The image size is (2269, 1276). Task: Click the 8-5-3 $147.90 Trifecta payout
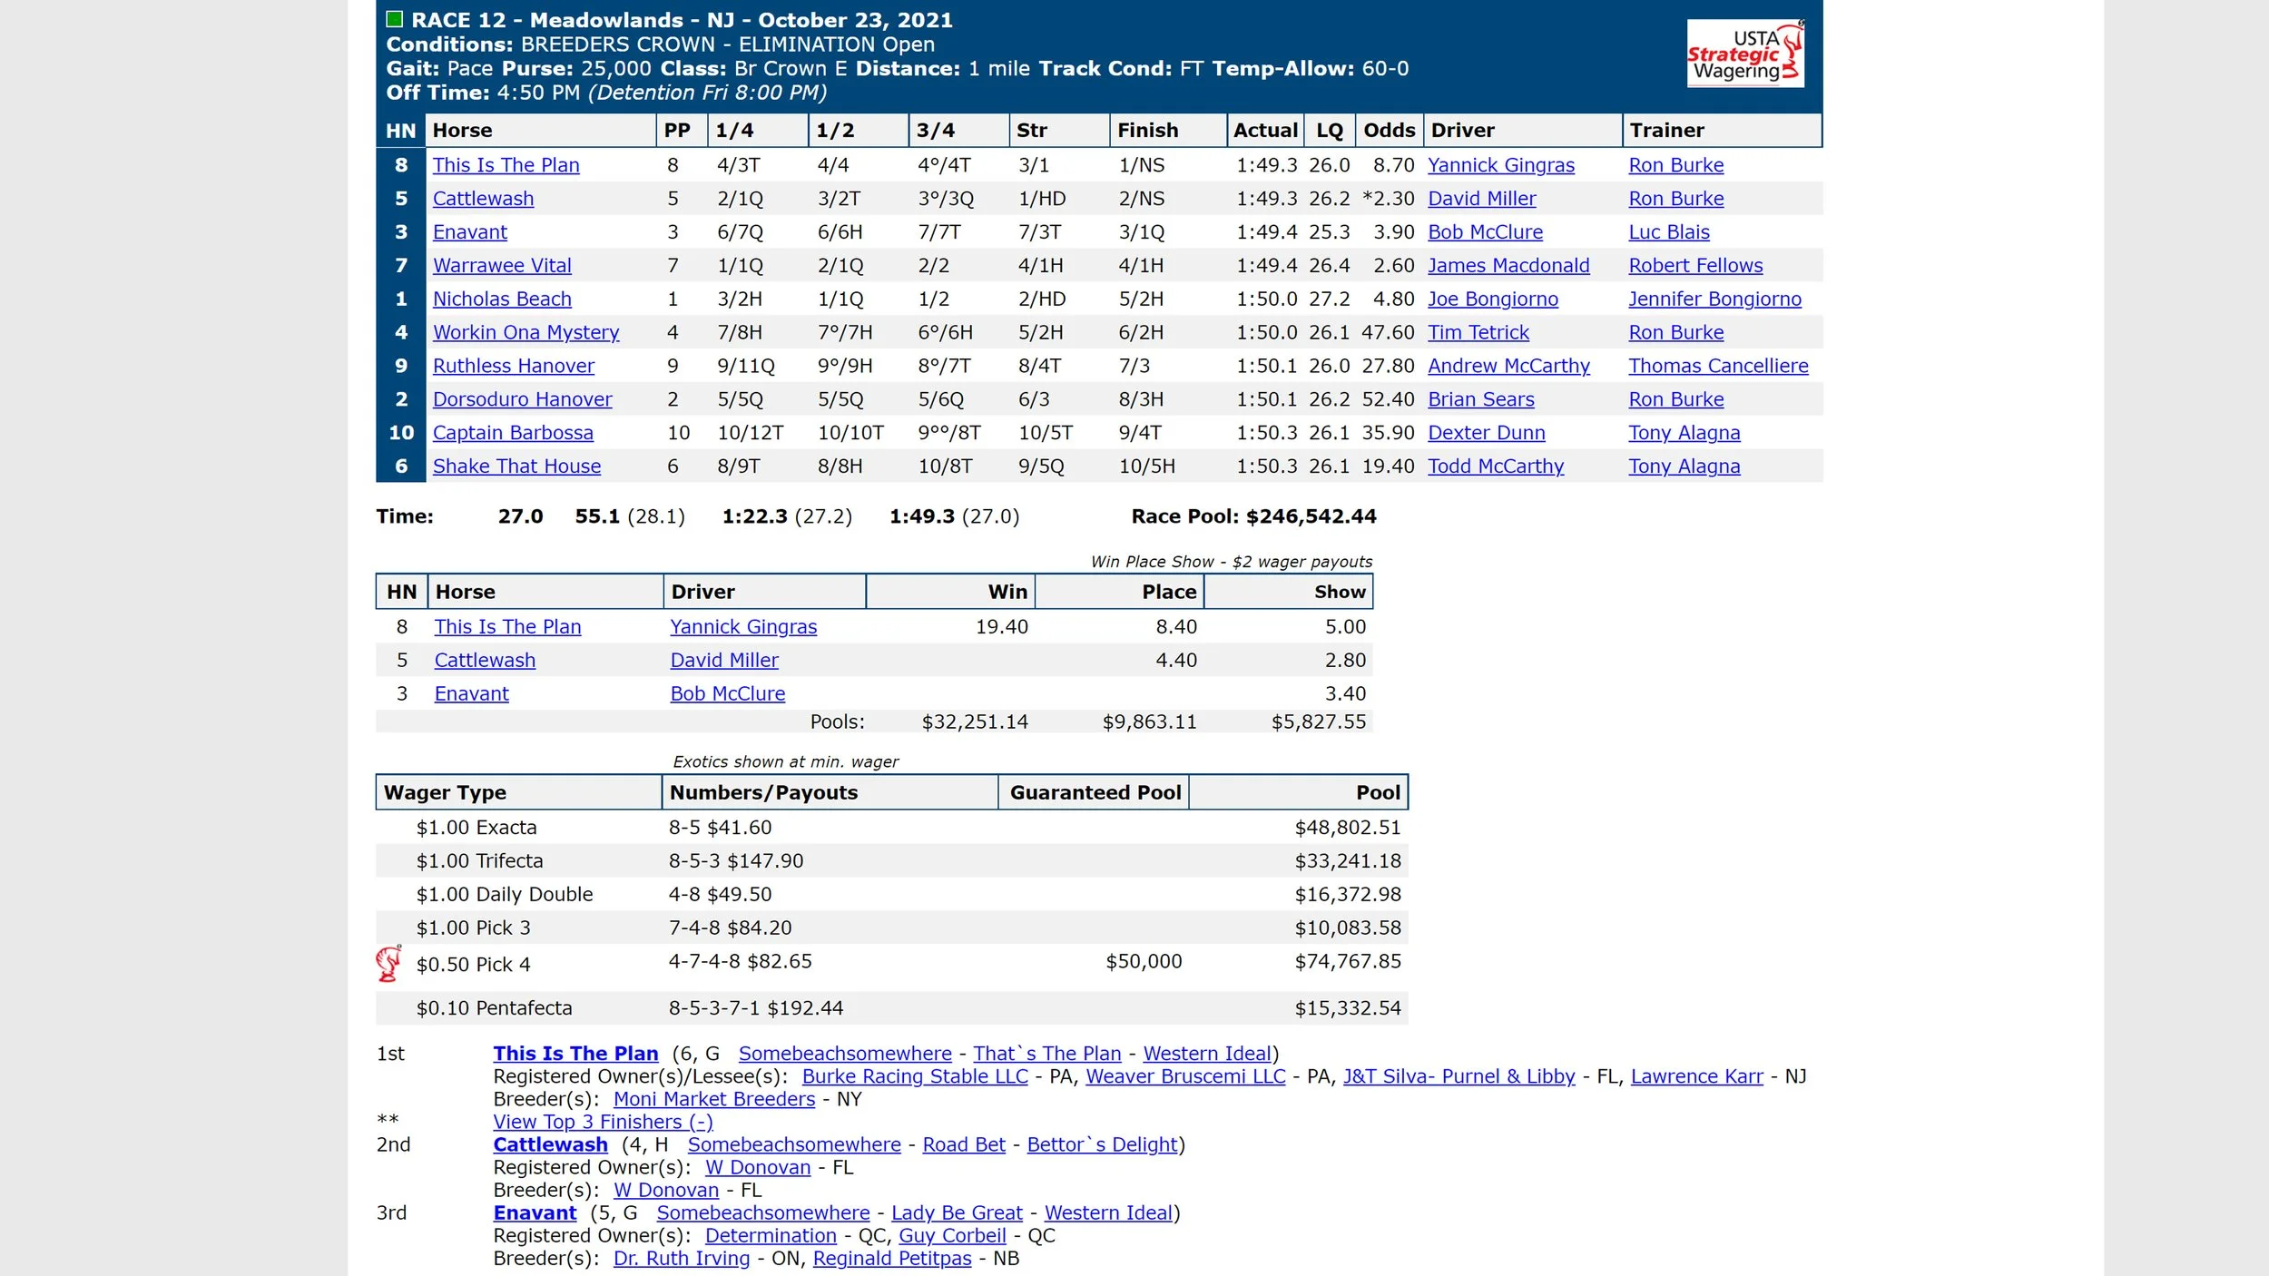click(x=736, y=861)
